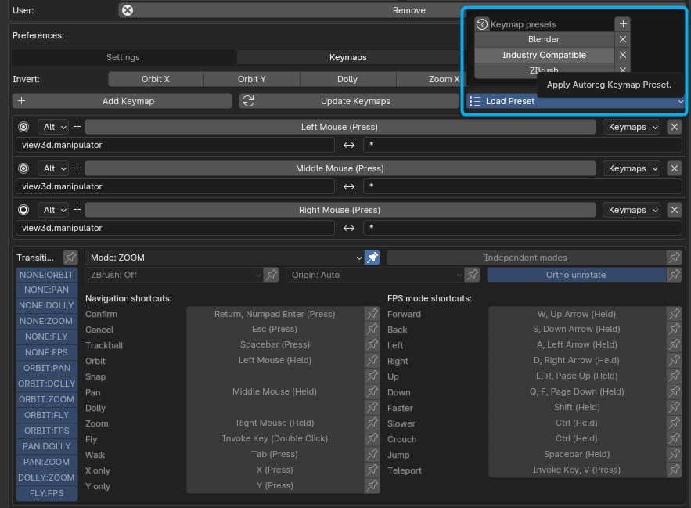Select the Blender keymap preset
This screenshot has height=508, width=691.
[x=544, y=39]
